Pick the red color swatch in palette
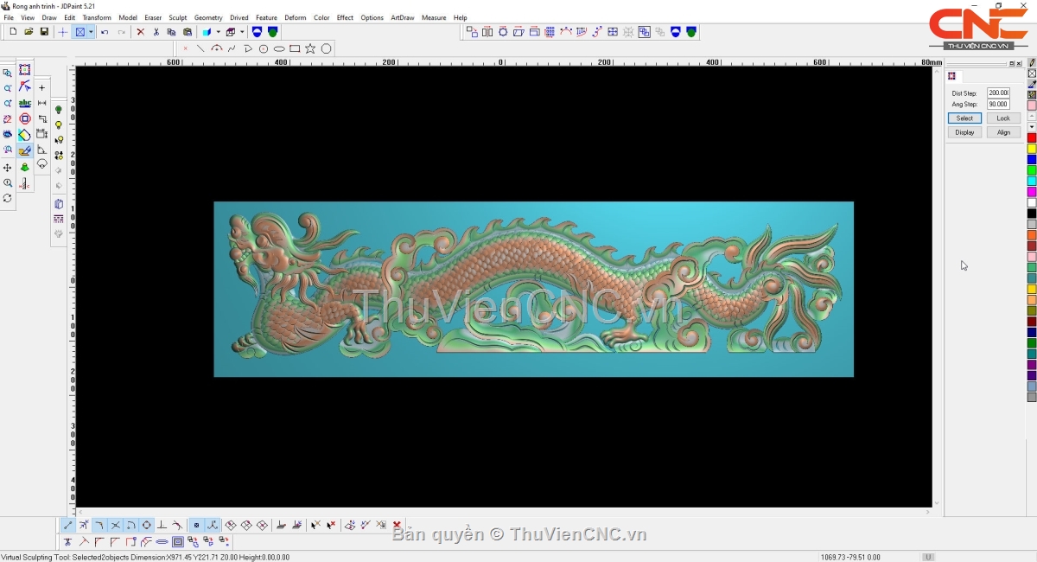The height and width of the screenshot is (562, 1037). (x=1032, y=138)
